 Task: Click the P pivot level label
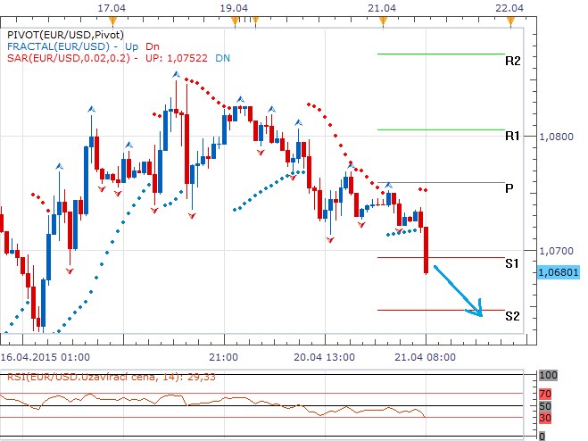click(509, 189)
